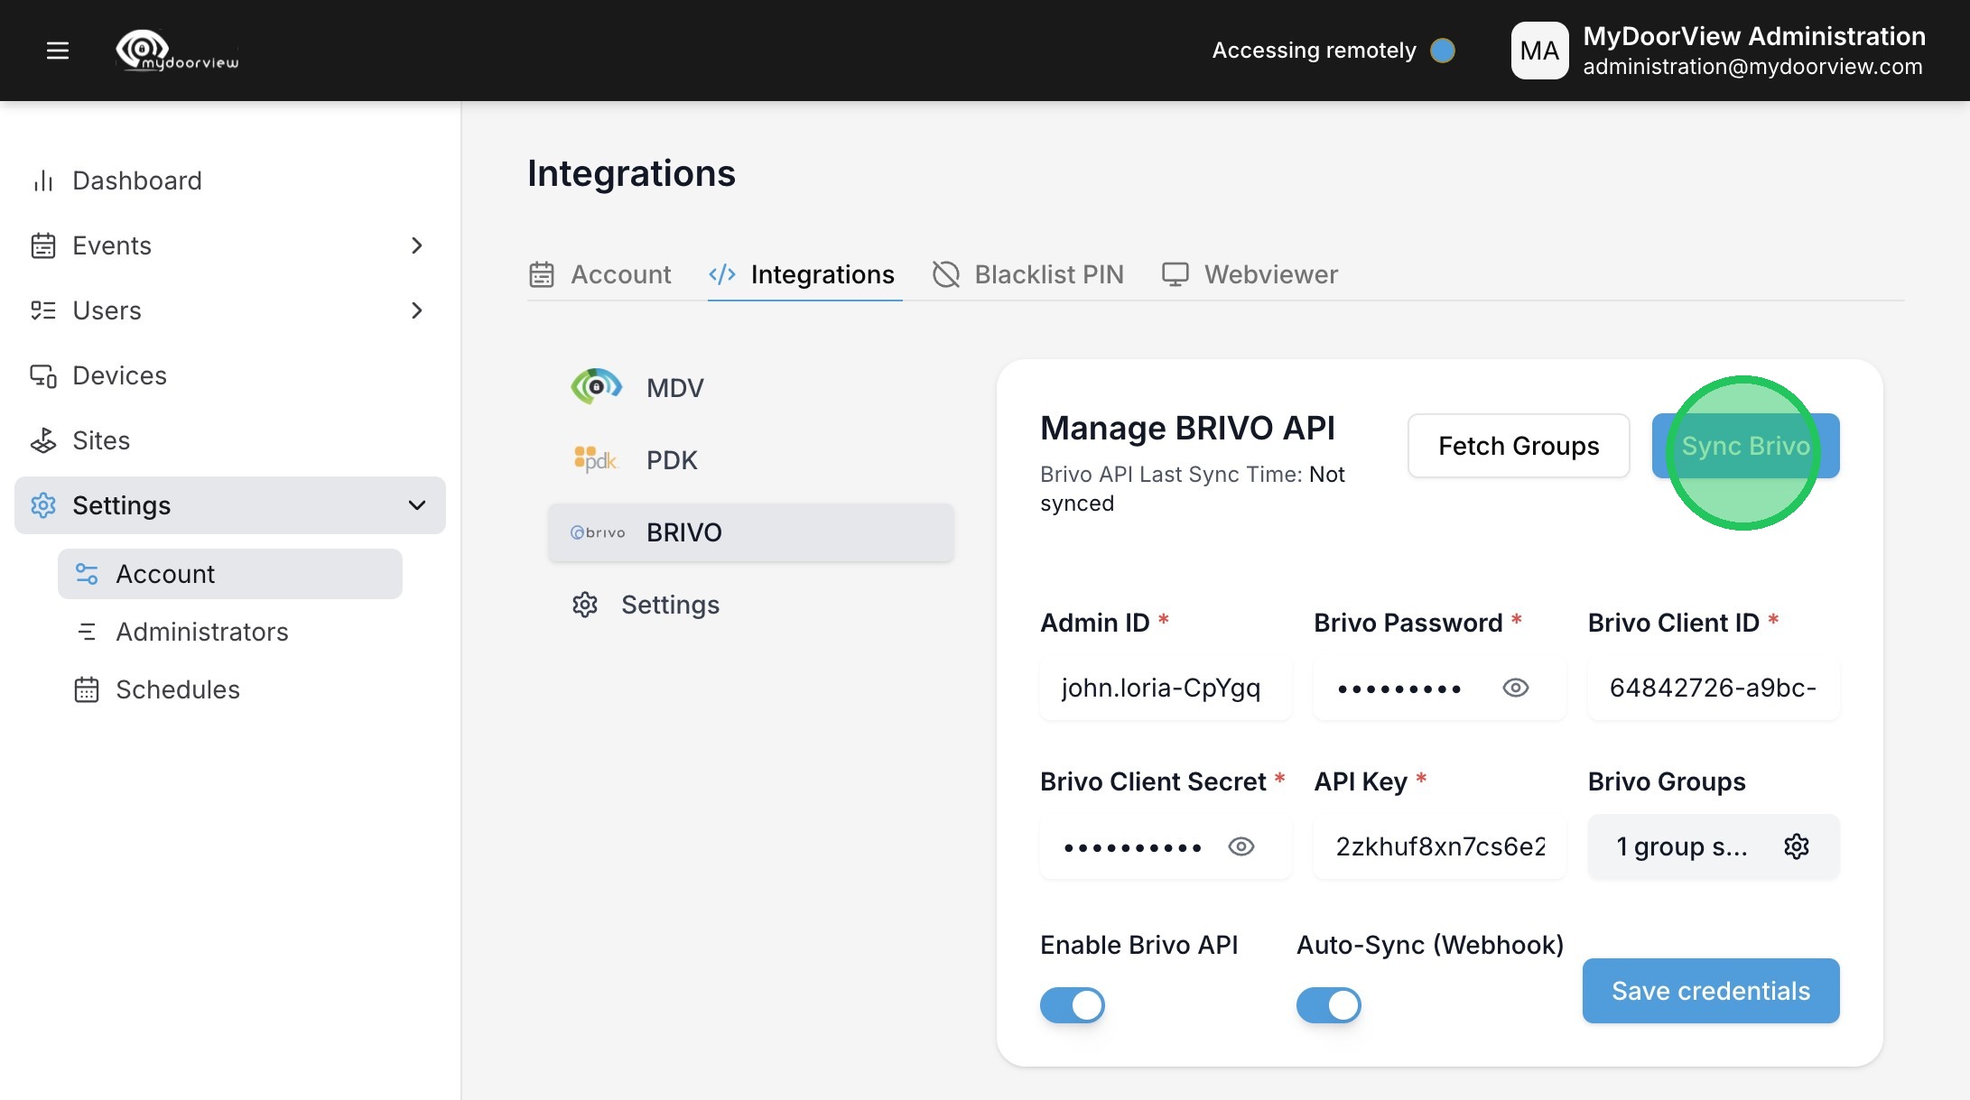Click the MA profile avatar
The height and width of the screenshot is (1100, 1970).
[x=1539, y=51]
